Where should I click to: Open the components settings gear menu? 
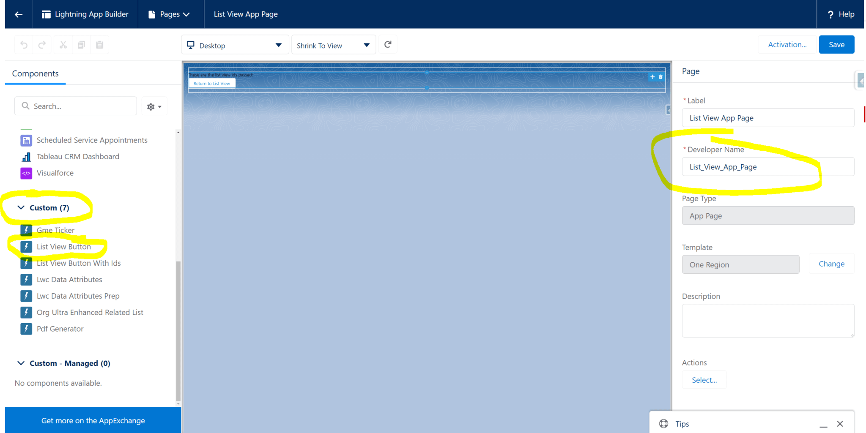coord(154,106)
